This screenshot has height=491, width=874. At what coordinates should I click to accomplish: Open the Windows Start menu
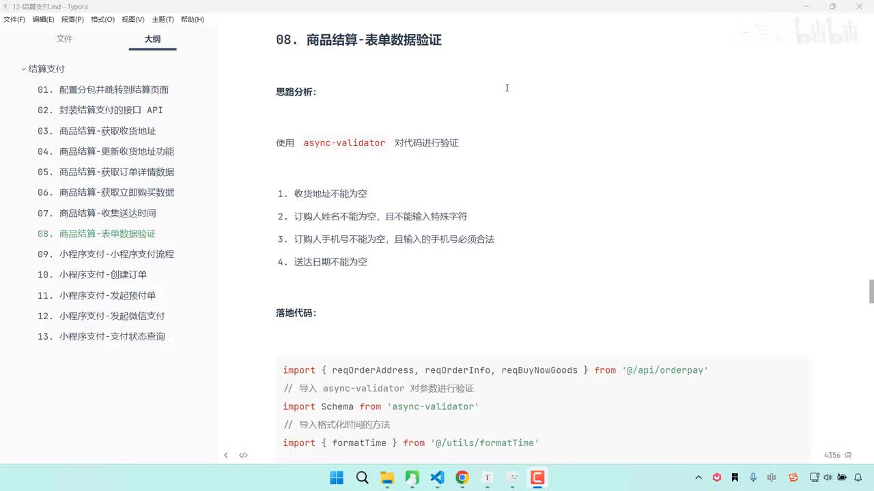tap(337, 477)
